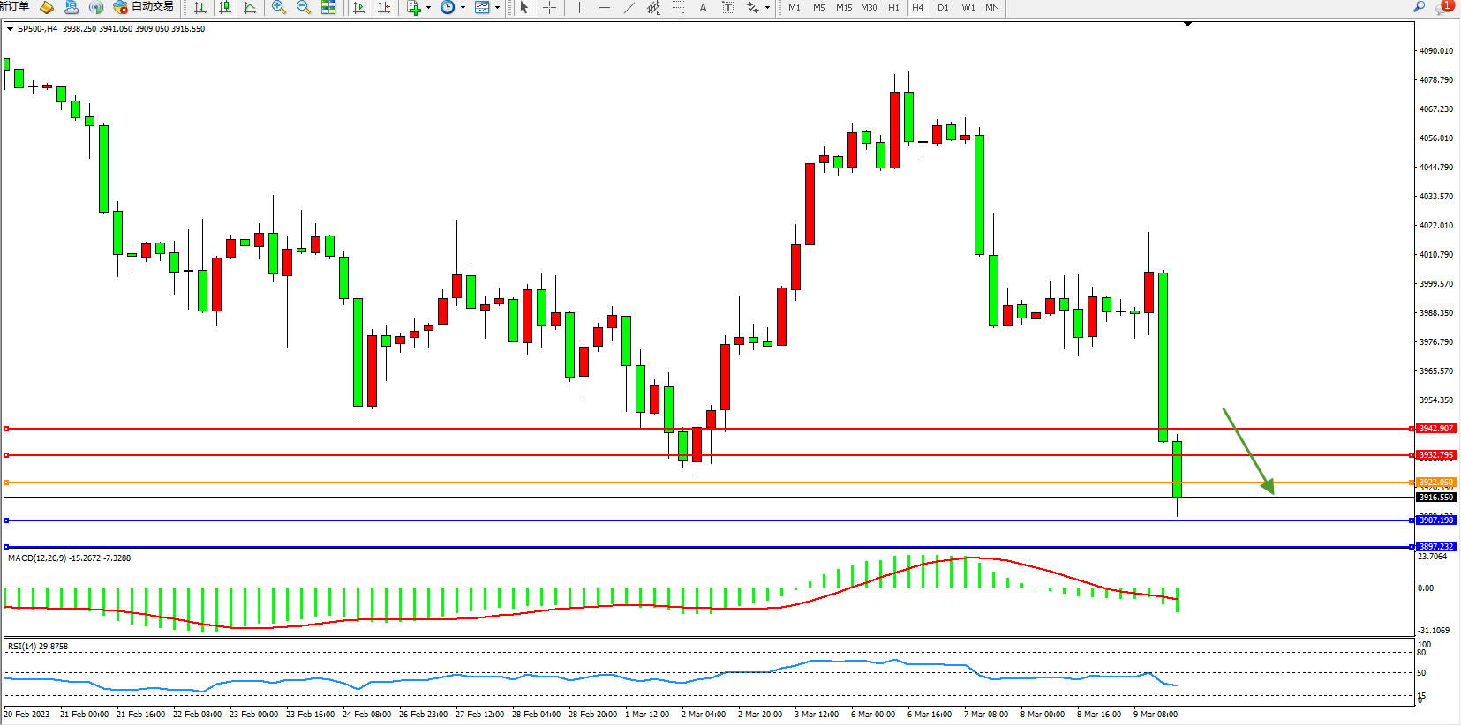Open the Fibonacci retracement tool
The image size is (1461, 726).
(679, 8)
